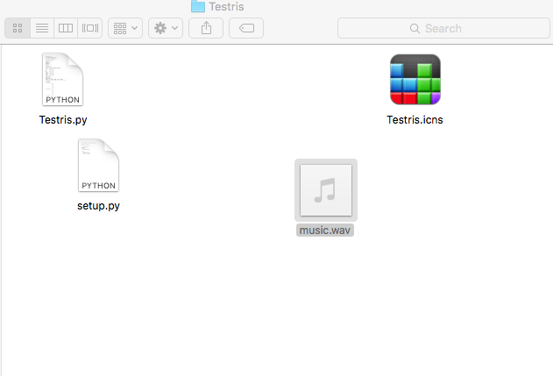Switch to Cover Flow view
The width and height of the screenshot is (553, 376).
point(90,28)
